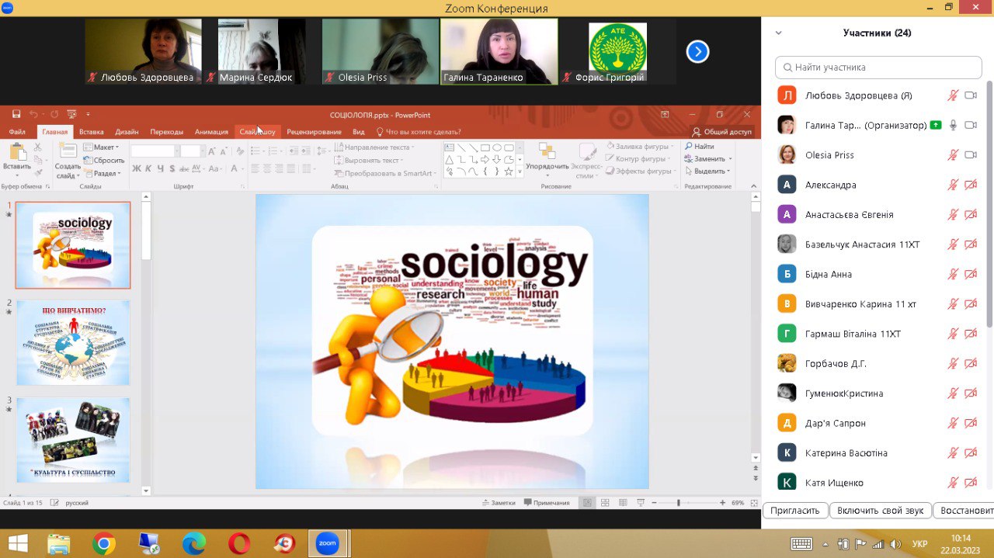Click the Создать слайд (New Slide) icon

point(68,152)
